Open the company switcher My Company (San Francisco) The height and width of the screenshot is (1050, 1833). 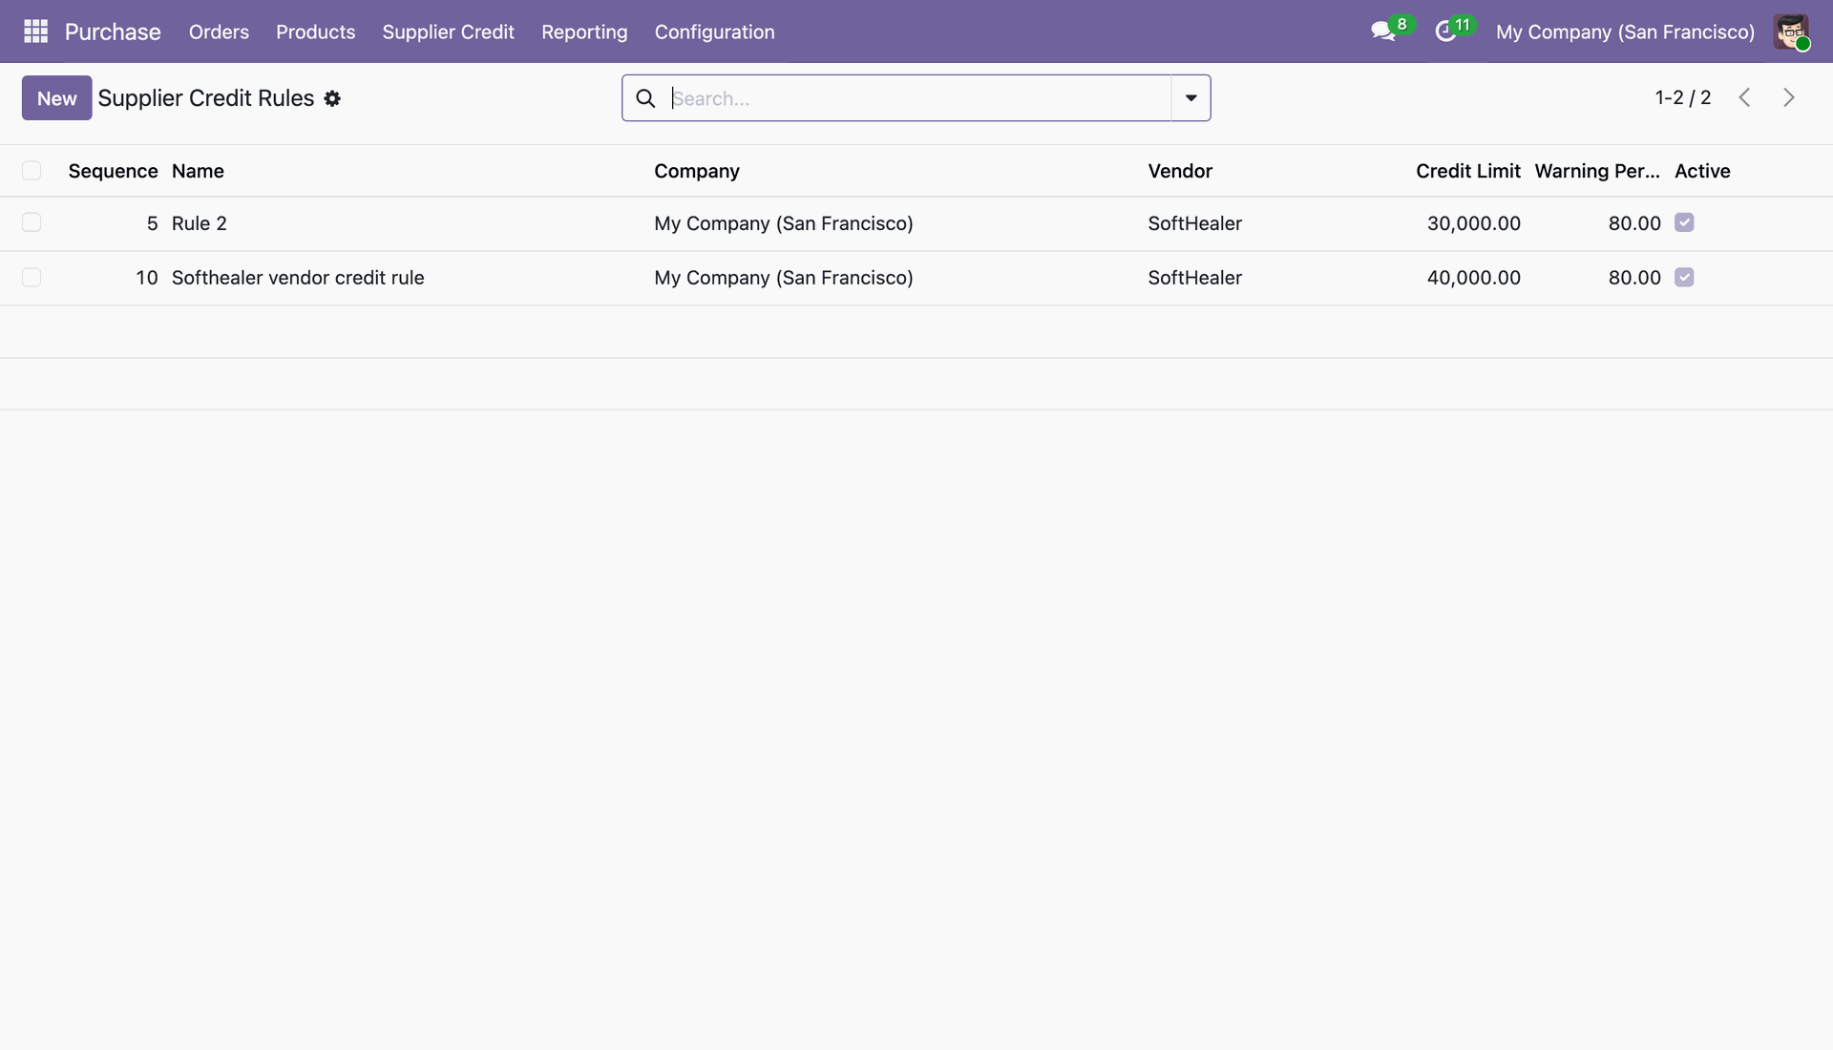[1625, 31]
